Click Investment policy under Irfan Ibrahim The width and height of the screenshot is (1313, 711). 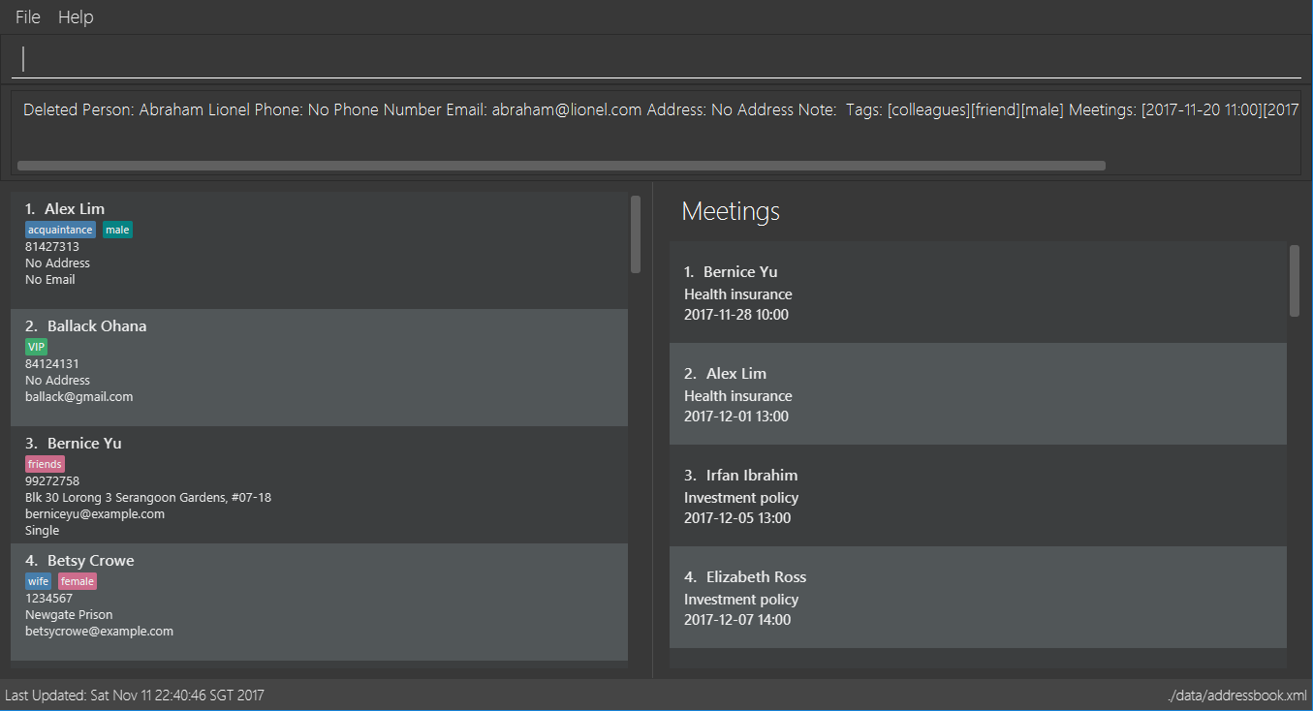(741, 498)
